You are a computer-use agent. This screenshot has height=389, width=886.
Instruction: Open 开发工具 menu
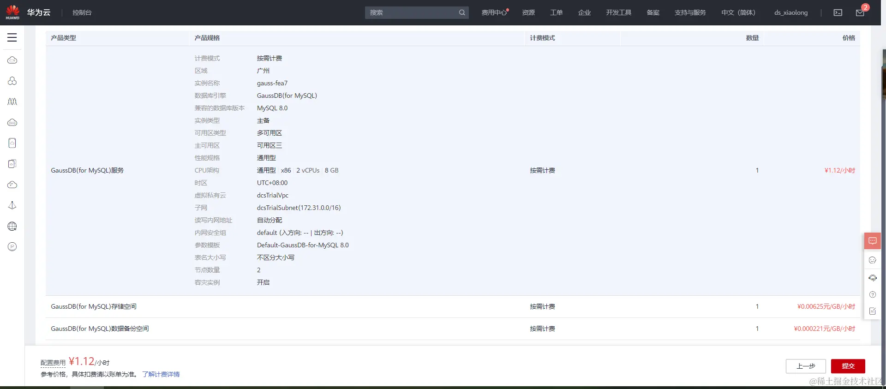point(619,12)
